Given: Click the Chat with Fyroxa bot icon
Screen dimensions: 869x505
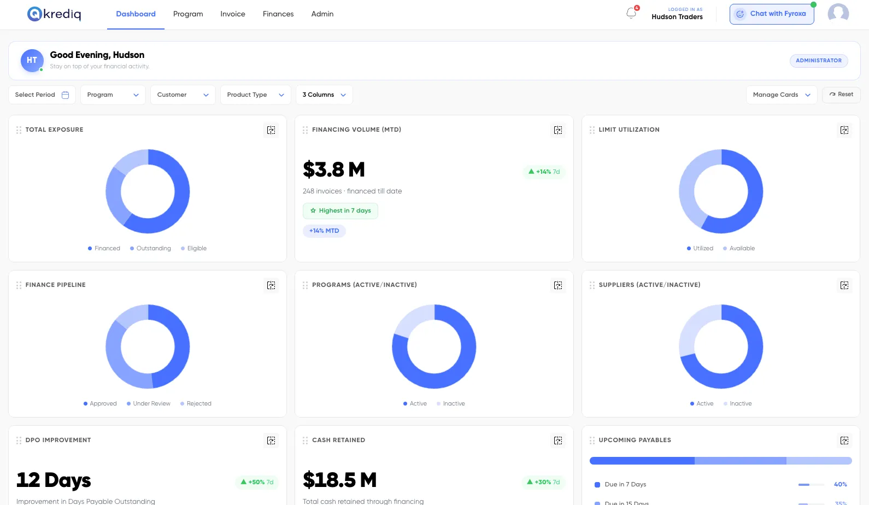Looking at the screenshot, I should 740,14.
